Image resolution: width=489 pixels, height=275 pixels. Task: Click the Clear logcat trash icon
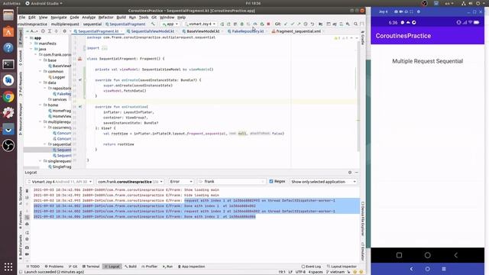[x=28, y=190]
